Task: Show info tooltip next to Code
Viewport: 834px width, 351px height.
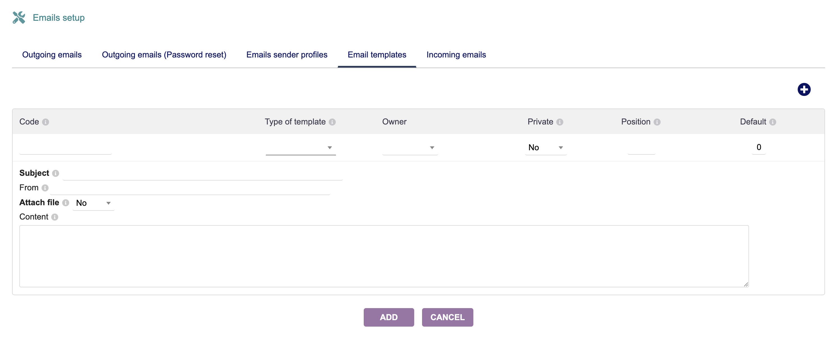Action: 46,122
